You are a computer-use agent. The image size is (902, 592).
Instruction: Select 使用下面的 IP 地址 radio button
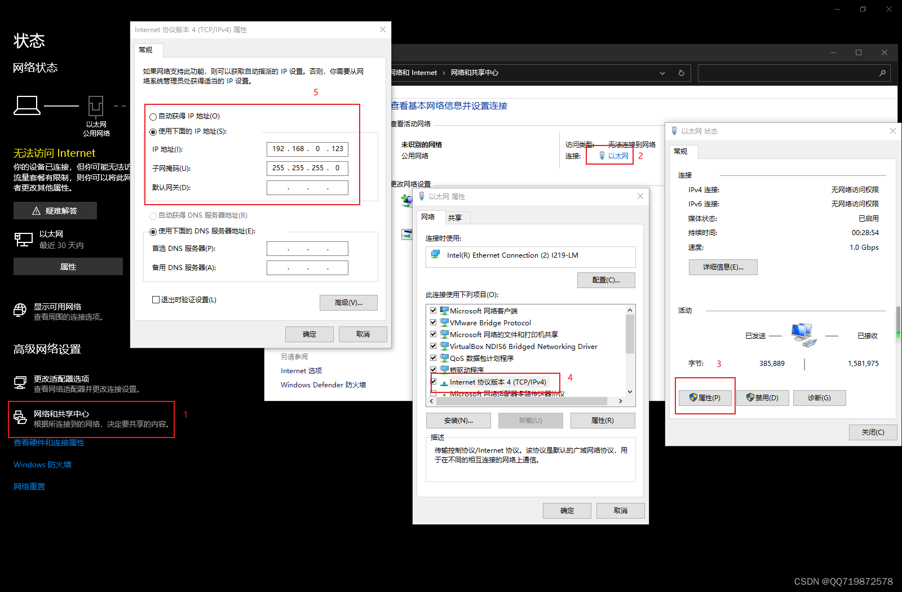click(x=153, y=132)
